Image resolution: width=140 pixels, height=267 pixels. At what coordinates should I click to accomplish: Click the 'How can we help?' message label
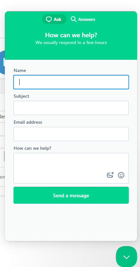click(32, 148)
